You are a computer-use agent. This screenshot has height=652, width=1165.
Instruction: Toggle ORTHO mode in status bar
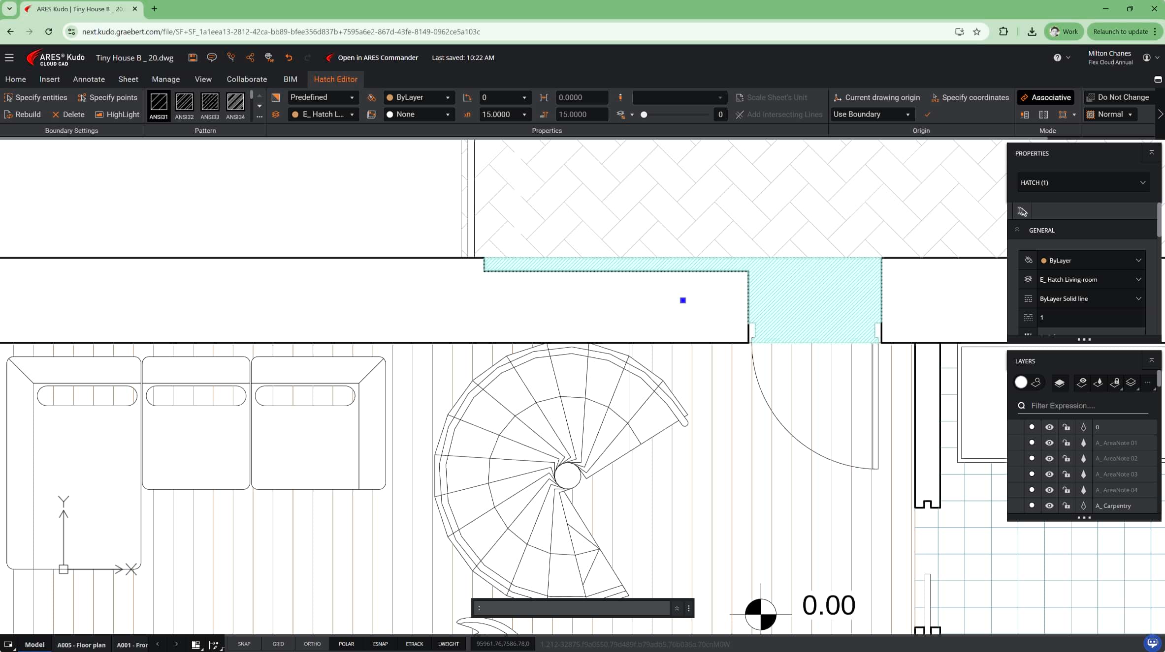coord(312,644)
